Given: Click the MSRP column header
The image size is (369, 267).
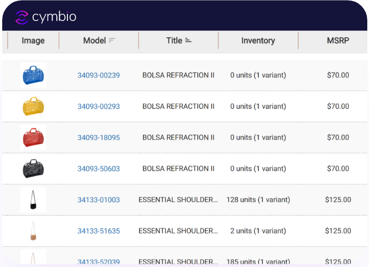Looking at the screenshot, I should (x=338, y=40).
